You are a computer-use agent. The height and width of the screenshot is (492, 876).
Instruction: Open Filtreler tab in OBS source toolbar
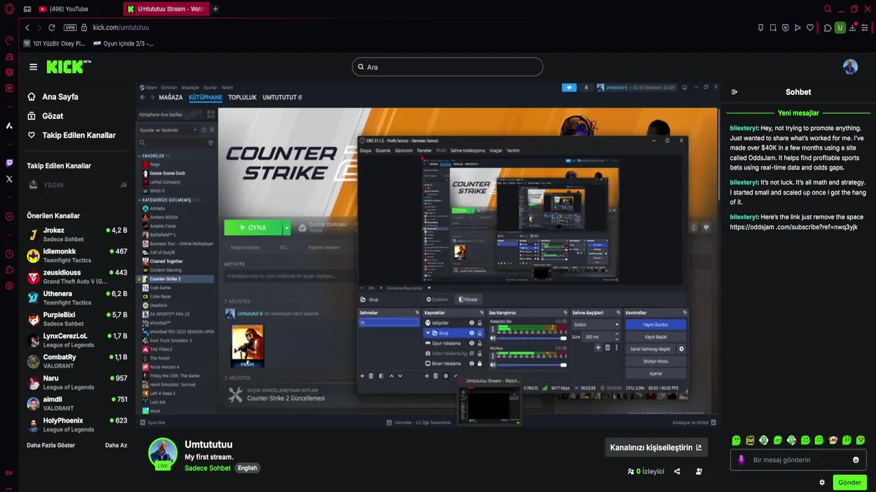469,299
